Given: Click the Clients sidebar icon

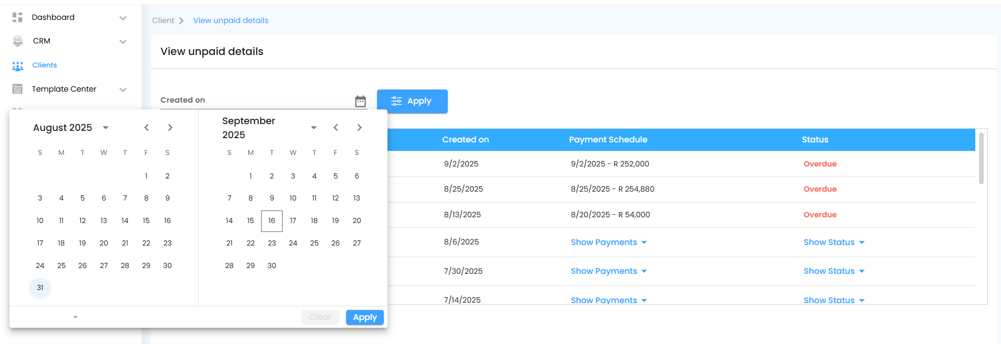Looking at the screenshot, I should point(18,65).
